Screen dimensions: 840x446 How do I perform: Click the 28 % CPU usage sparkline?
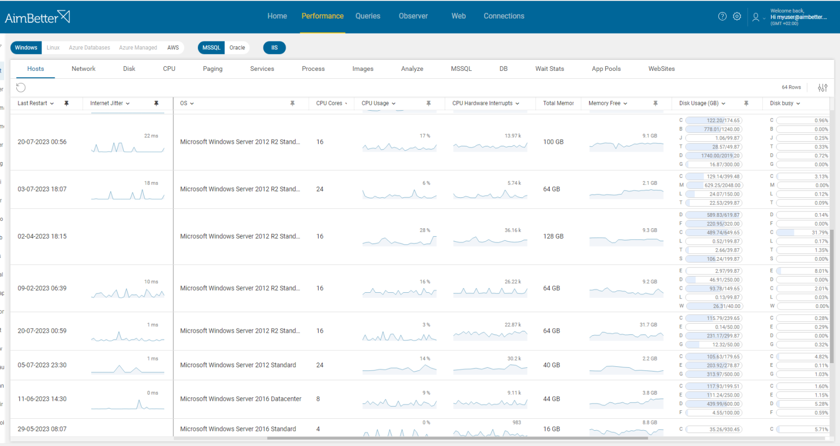click(x=399, y=240)
